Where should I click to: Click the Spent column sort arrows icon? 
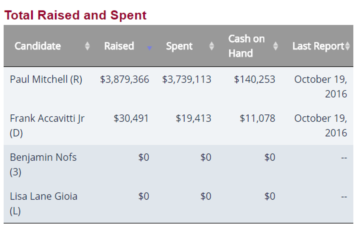212,46
